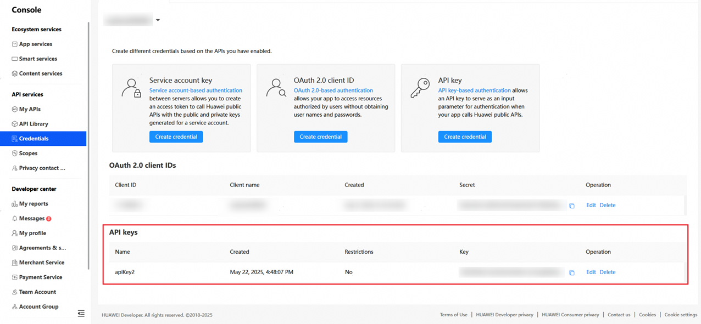Delete the OAuth 2.0 client ID
The width and height of the screenshot is (701, 324).
click(608, 205)
